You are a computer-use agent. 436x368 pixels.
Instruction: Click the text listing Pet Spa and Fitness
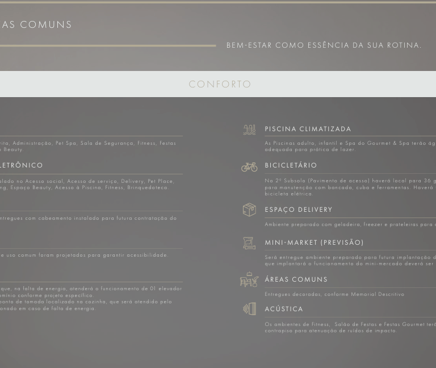pos(88,143)
